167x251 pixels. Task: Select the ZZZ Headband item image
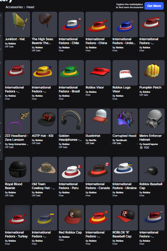pos(17,121)
